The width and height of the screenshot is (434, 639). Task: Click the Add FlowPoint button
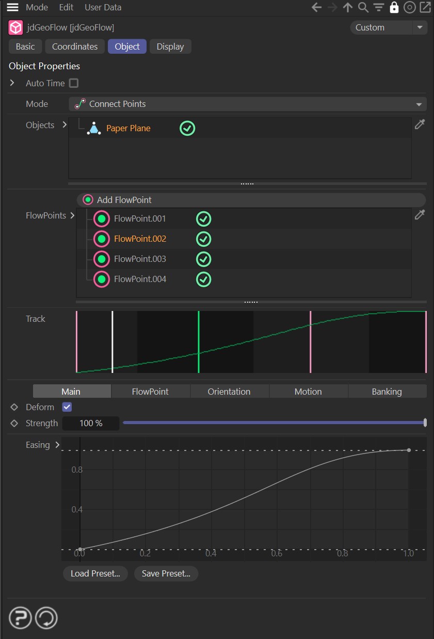click(x=251, y=200)
